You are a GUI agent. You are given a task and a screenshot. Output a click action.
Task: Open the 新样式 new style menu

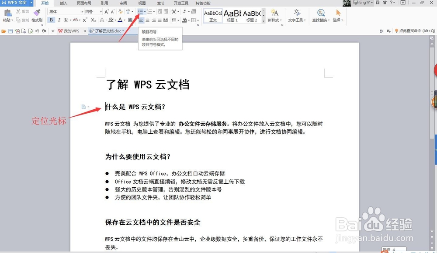pyautogui.click(x=274, y=16)
